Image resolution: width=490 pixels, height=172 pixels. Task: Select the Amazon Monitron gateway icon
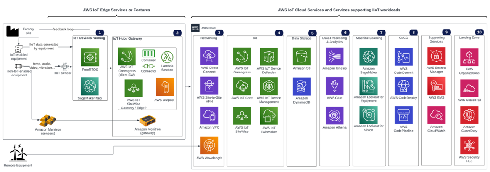(x=147, y=121)
